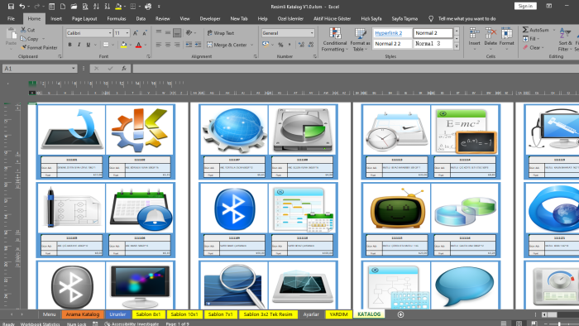The image size is (579, 326).
Task: Open the Borders dropdown arrow
Action: coord(113,45)
